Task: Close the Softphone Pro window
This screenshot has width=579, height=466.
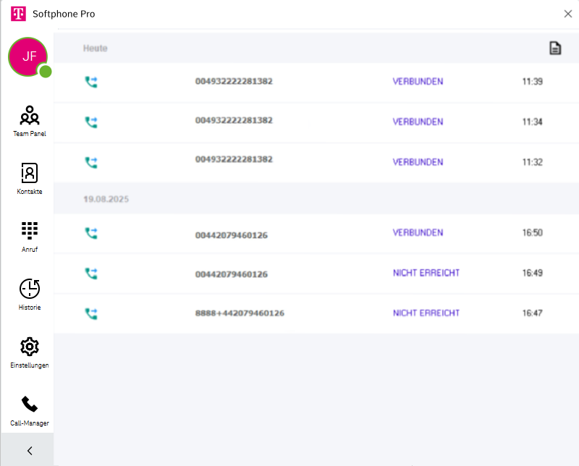Action: click(x=567, y=14)
